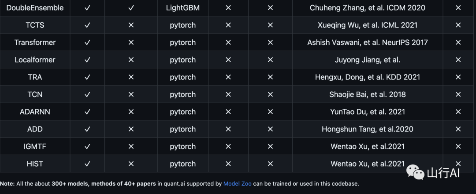Screen dimensions: 476x194
Task: Click the Hengxu Dong KDD 2021 reference
Action: [367, 77]
